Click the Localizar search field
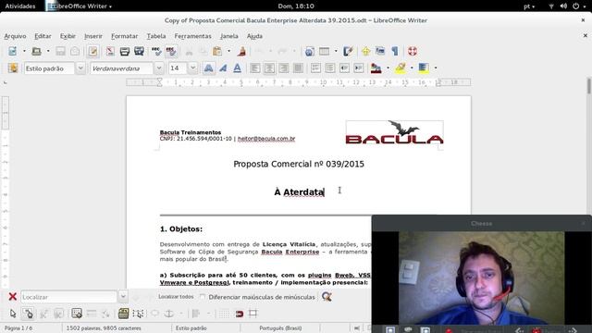This screenshot has height=333, width=592. pos(68,297)
